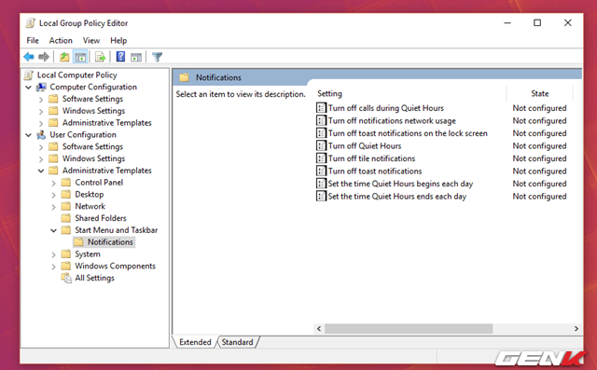Open the Help toolbar icon

(x=120, y=57)
